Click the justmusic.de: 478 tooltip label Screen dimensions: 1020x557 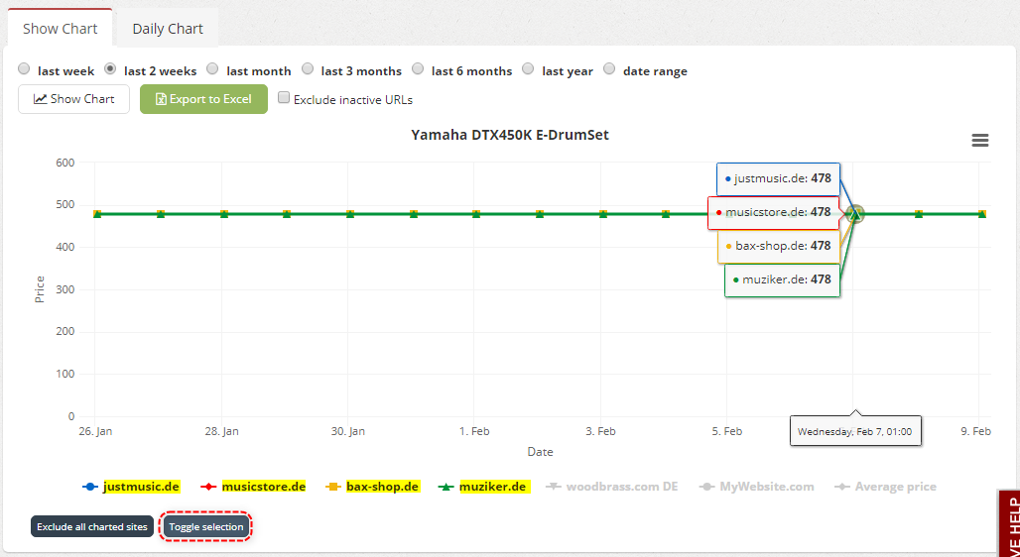click(778, 178)
